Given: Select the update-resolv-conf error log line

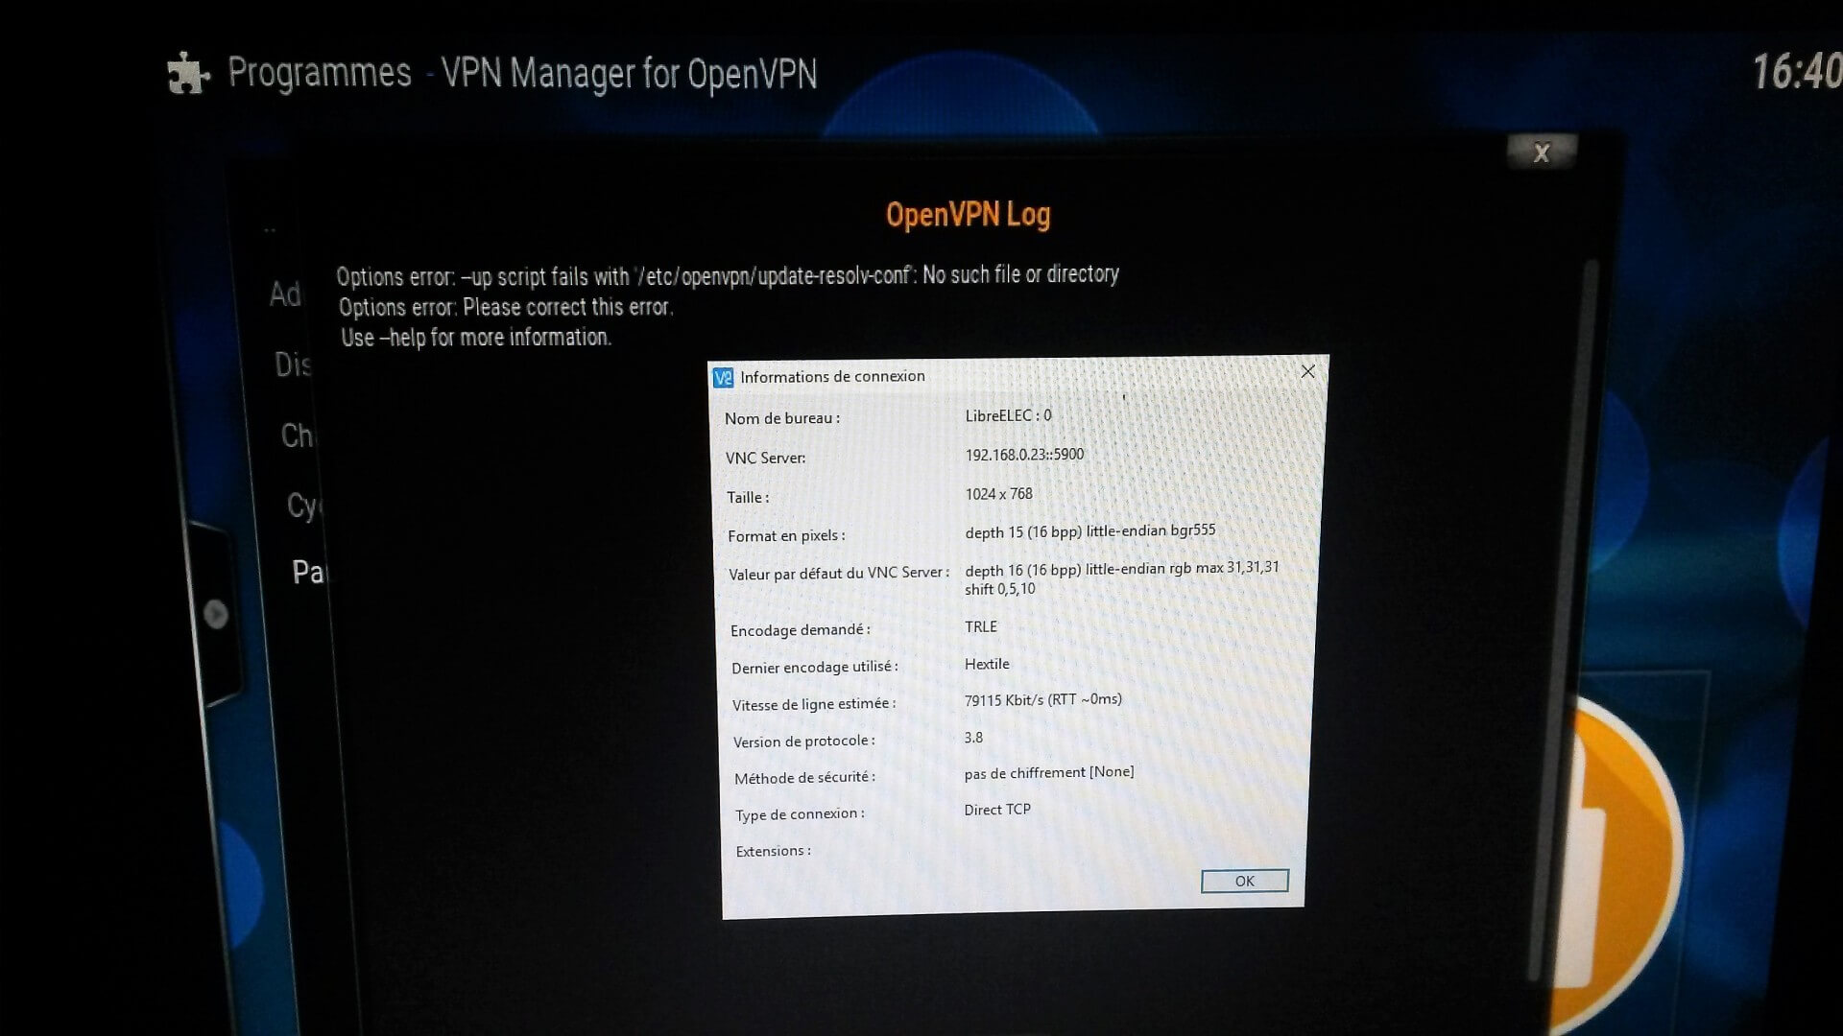Looking at the screenshot, I should 728,276.
